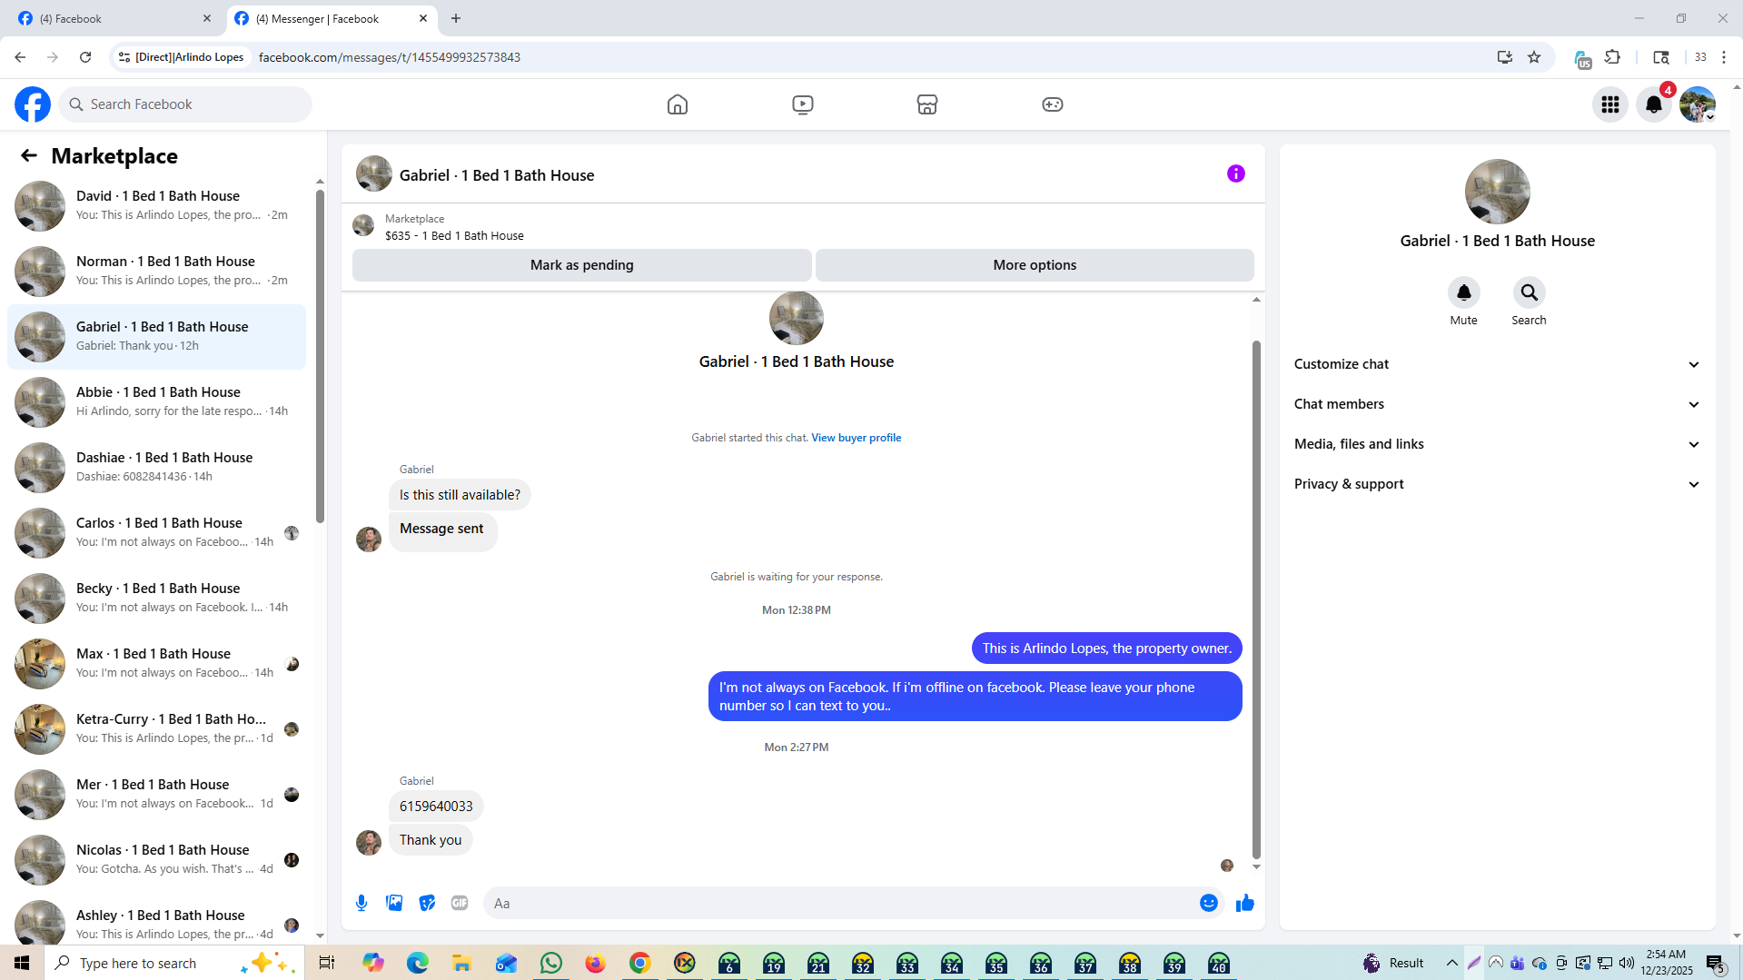Open WhatsApp from the taskbar
Viewport: 1743px width, 980px height.
pos(550,963)
